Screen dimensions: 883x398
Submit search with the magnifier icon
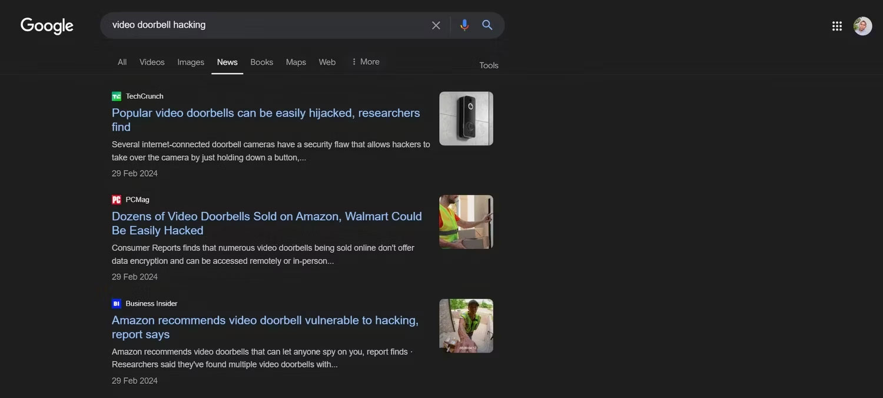(487, 25)
